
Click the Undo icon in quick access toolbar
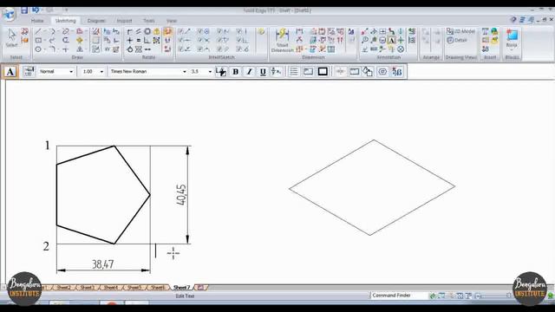(35, 10)
